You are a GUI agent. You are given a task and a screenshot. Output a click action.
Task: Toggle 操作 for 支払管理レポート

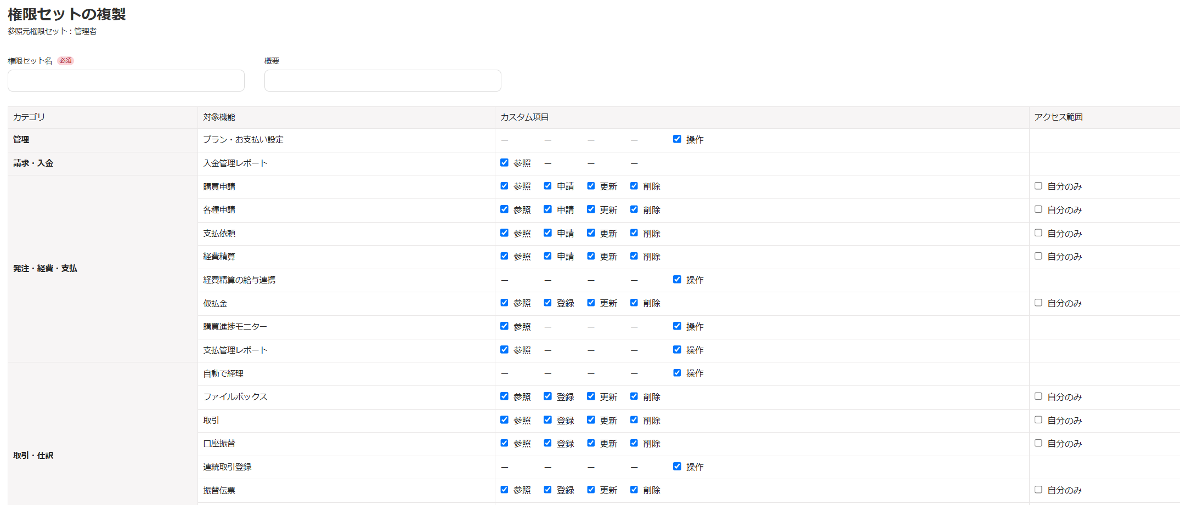point(677,350)
